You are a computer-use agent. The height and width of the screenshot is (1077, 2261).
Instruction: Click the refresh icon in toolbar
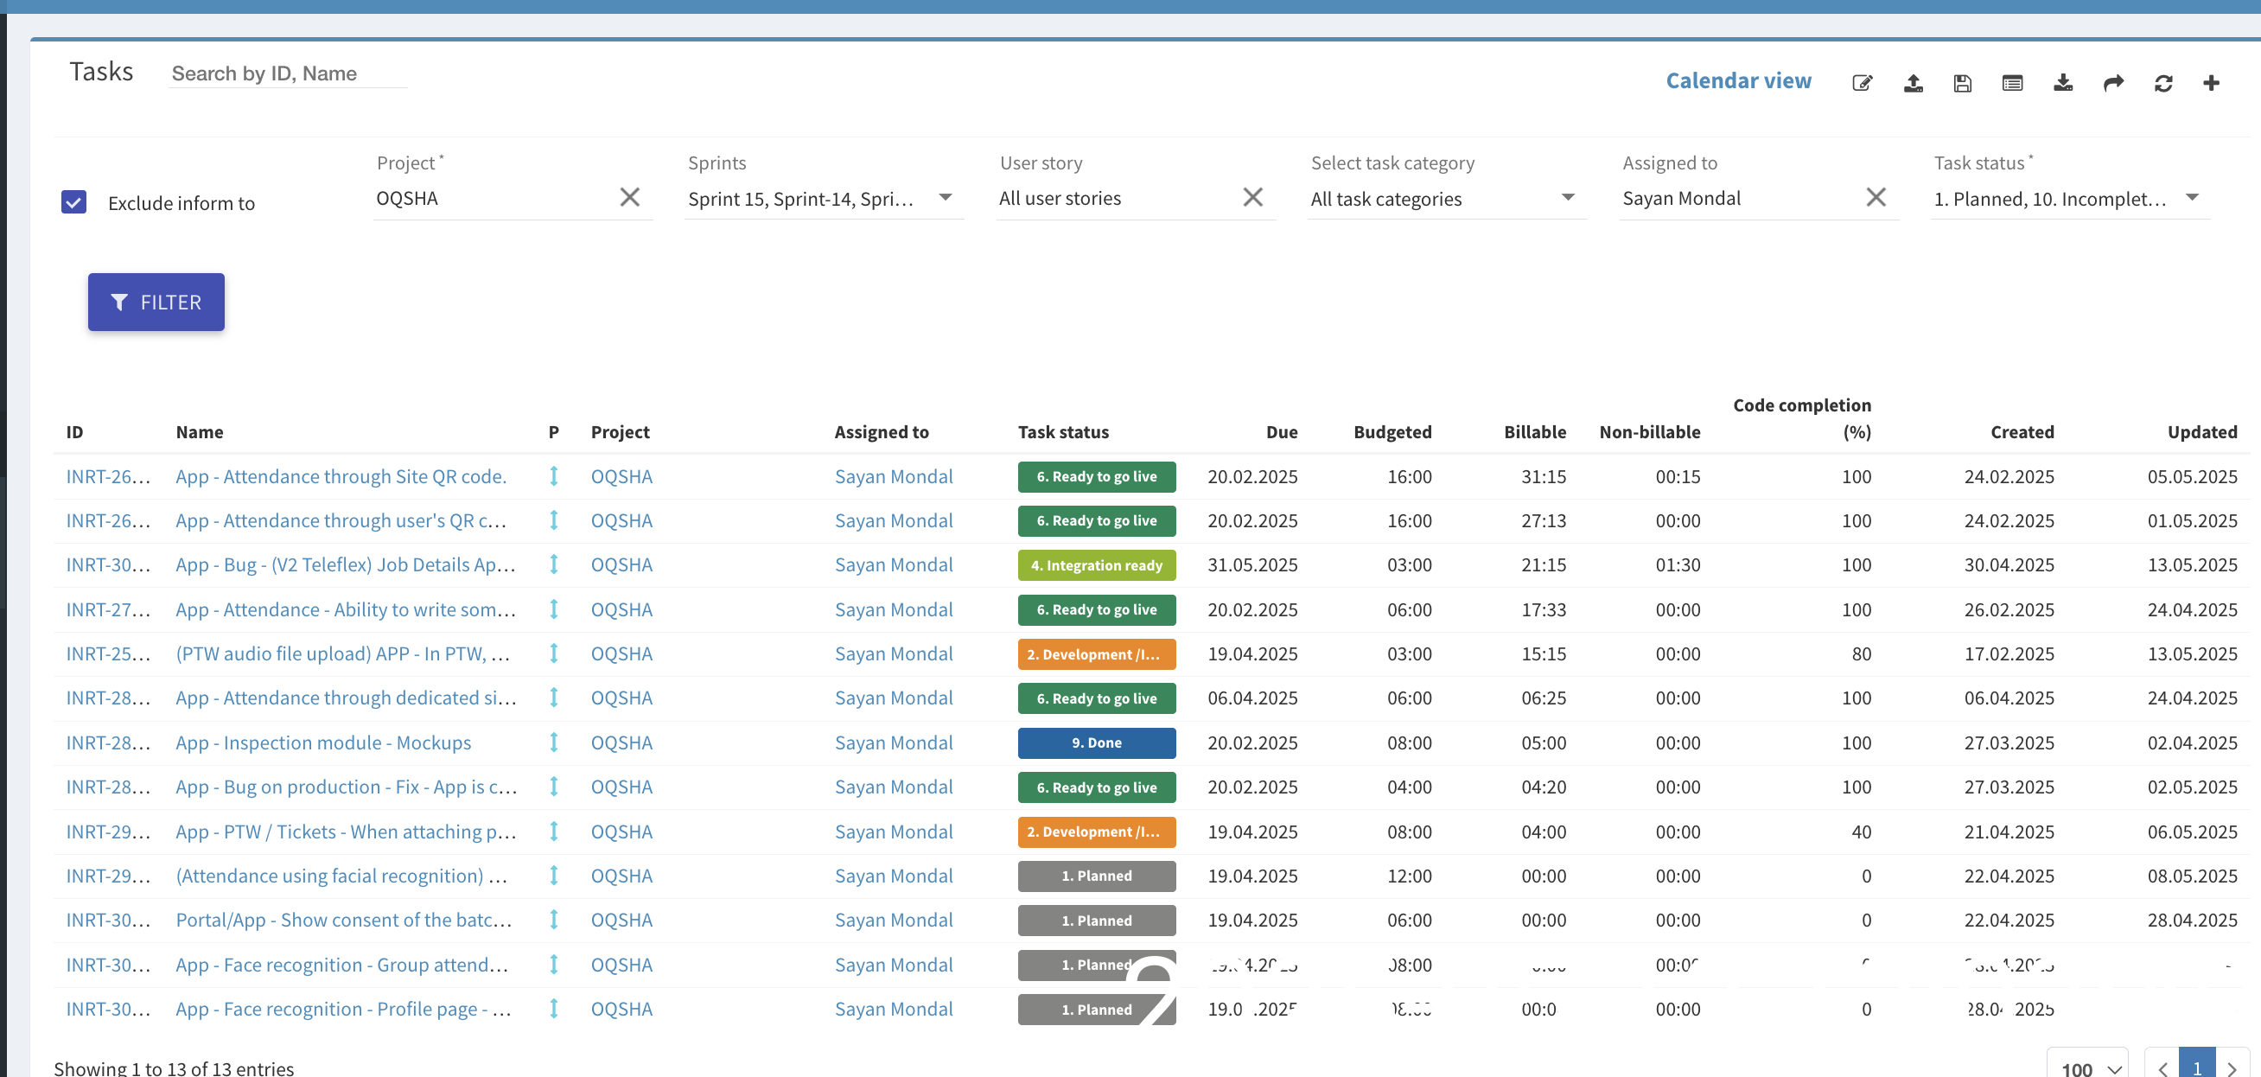2162,82
